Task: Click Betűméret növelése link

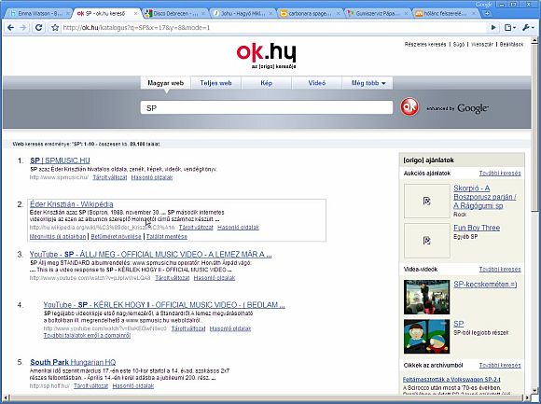Action: pyautogui.click(x=116, y=237)
